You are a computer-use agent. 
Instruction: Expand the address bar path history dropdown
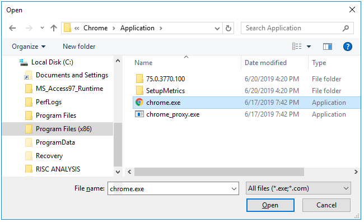[217, 29]
